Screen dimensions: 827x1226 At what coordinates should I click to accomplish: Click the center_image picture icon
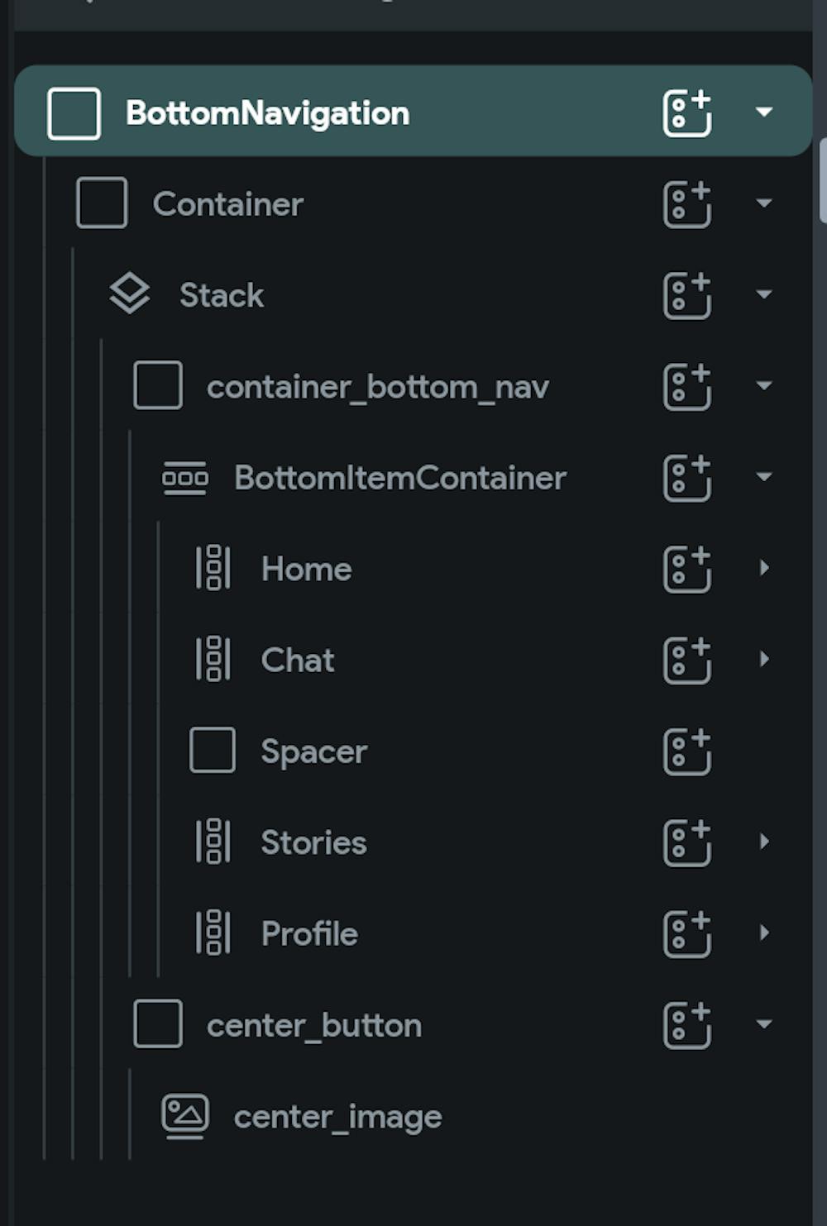185,1116
